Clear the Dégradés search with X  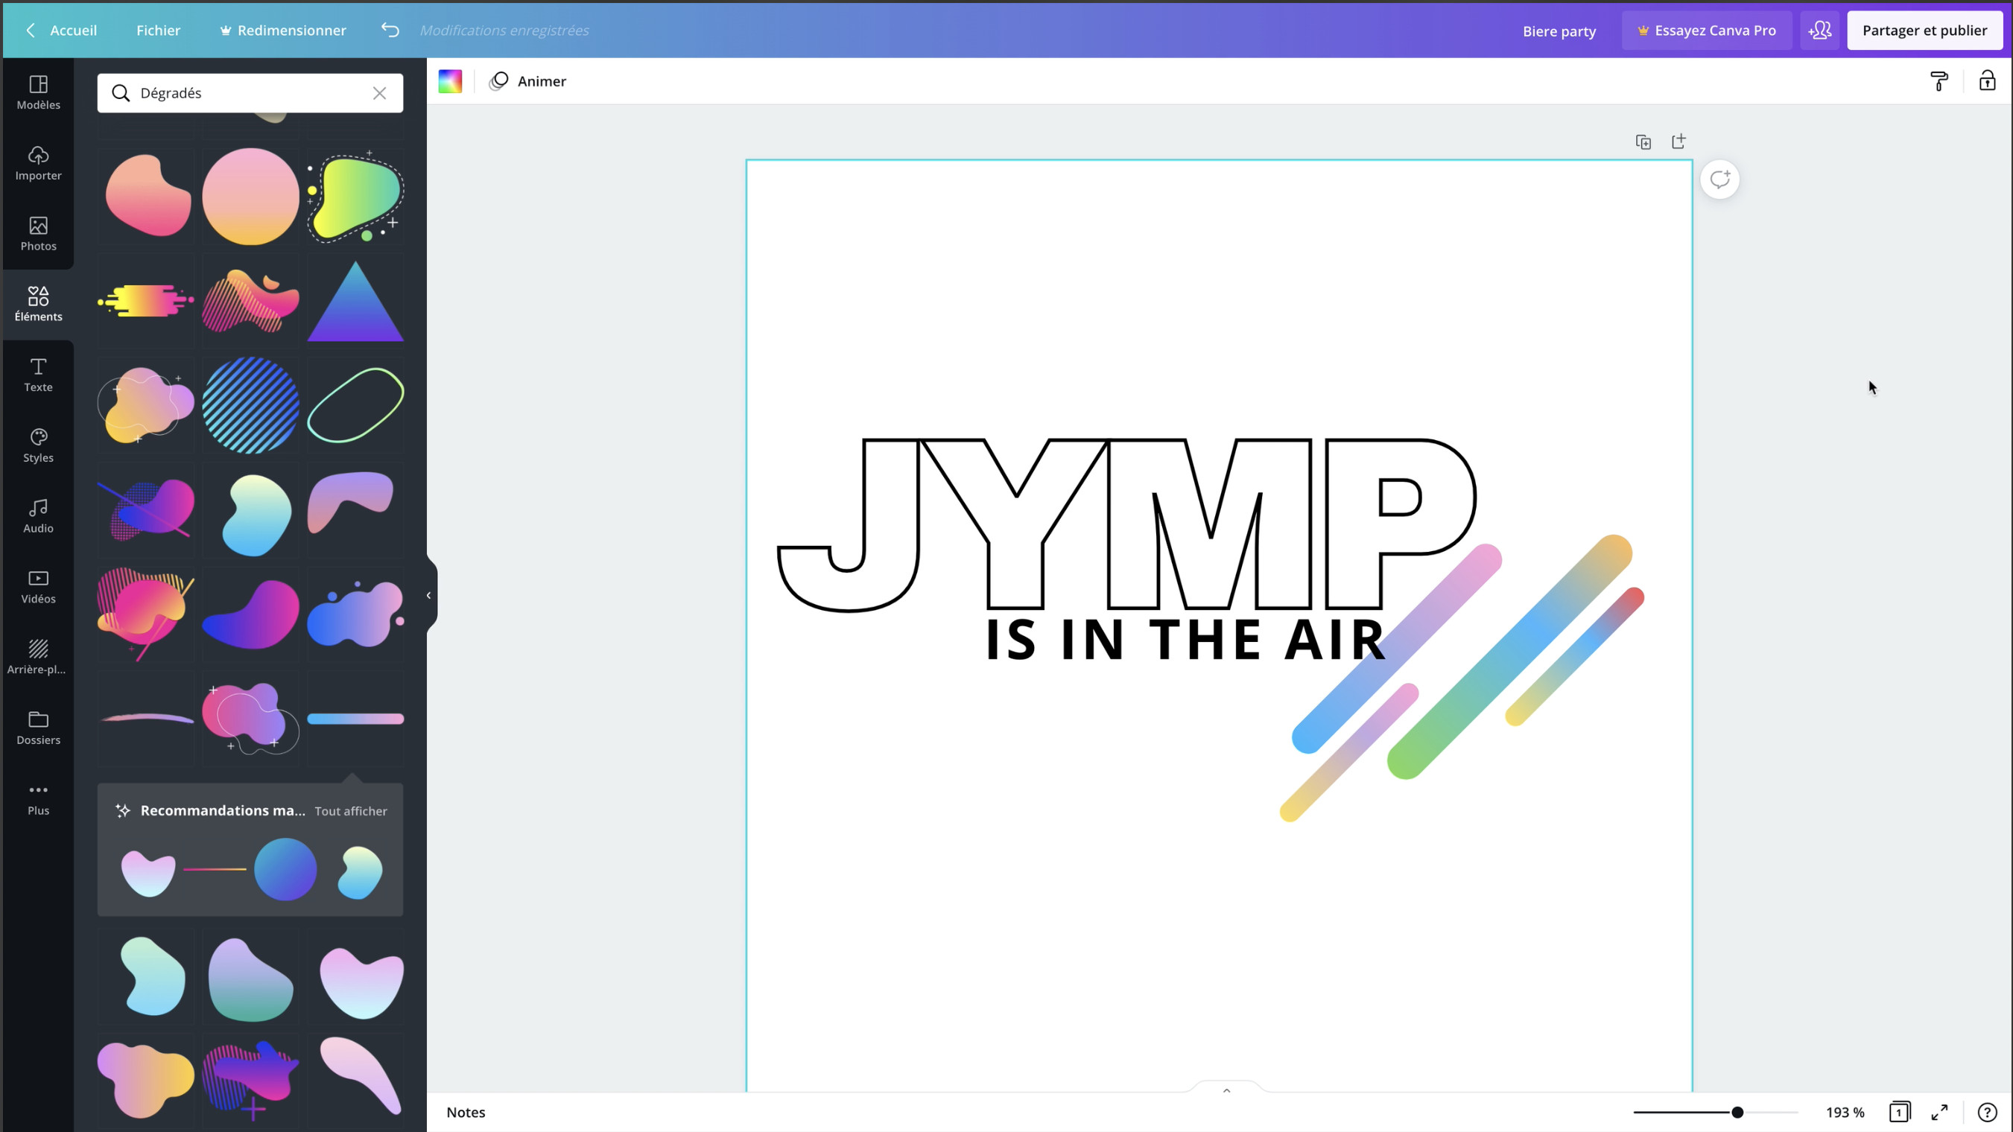click(x=379, y=93)
